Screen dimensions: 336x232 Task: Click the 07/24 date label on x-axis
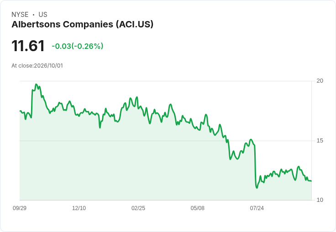pos(257,208)
